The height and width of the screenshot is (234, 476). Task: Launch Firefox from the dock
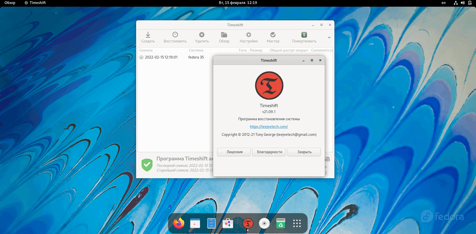(x=179, y=223)
